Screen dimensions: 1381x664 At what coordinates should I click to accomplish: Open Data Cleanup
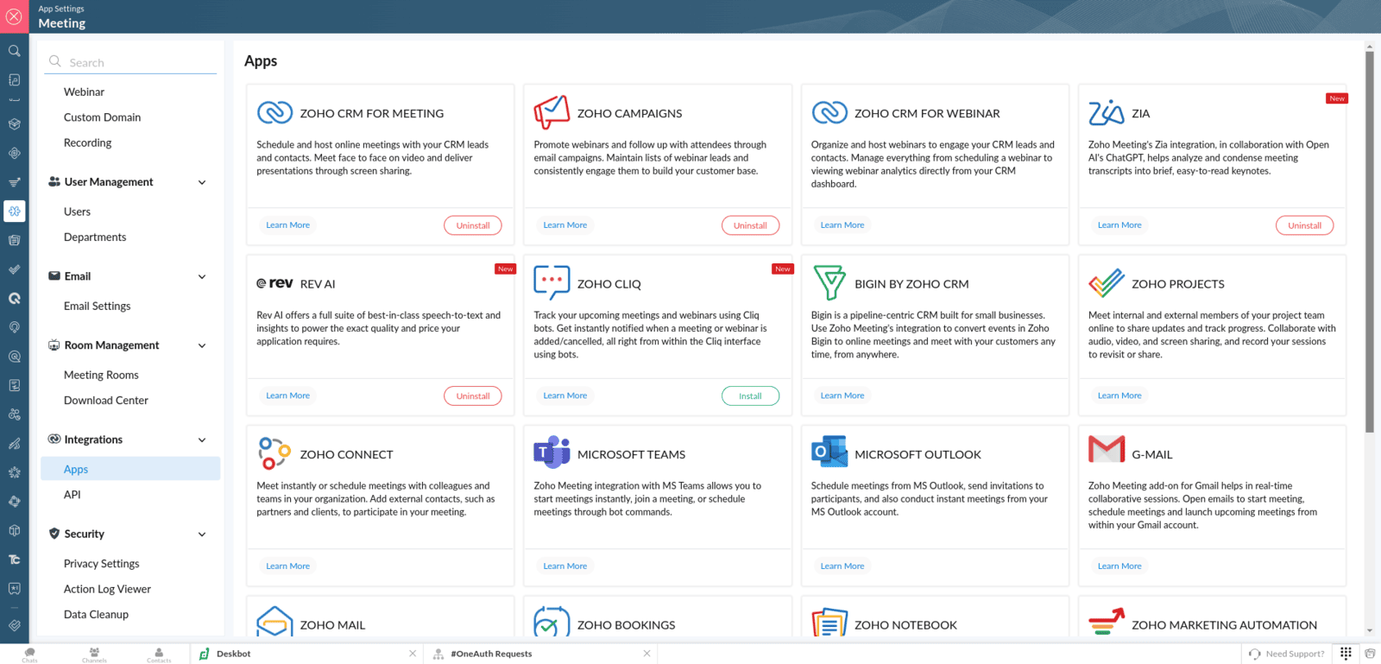tap(96, 614)
